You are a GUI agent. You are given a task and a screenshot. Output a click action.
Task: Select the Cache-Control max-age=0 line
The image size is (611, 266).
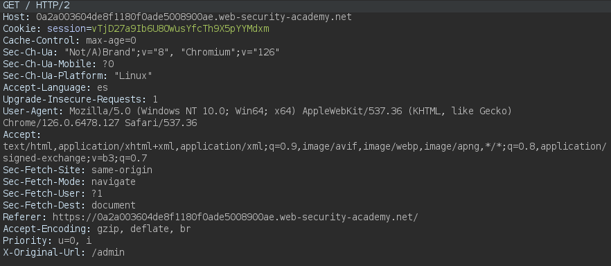[x=69, y=40]
